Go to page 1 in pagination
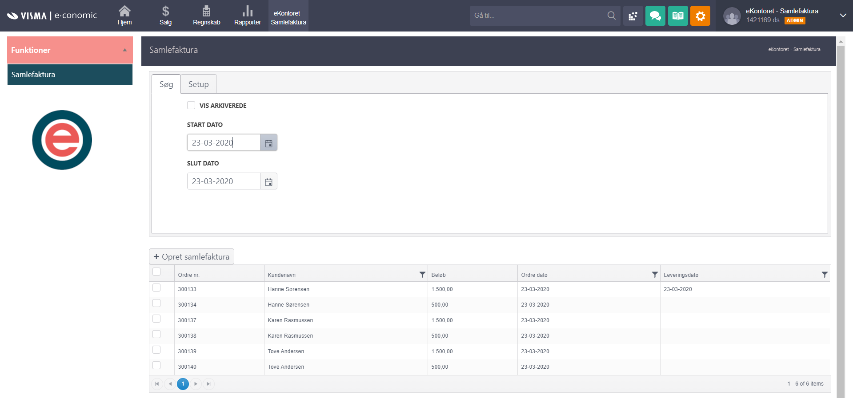This screenshot has height=398, width=853. point(183,384)
